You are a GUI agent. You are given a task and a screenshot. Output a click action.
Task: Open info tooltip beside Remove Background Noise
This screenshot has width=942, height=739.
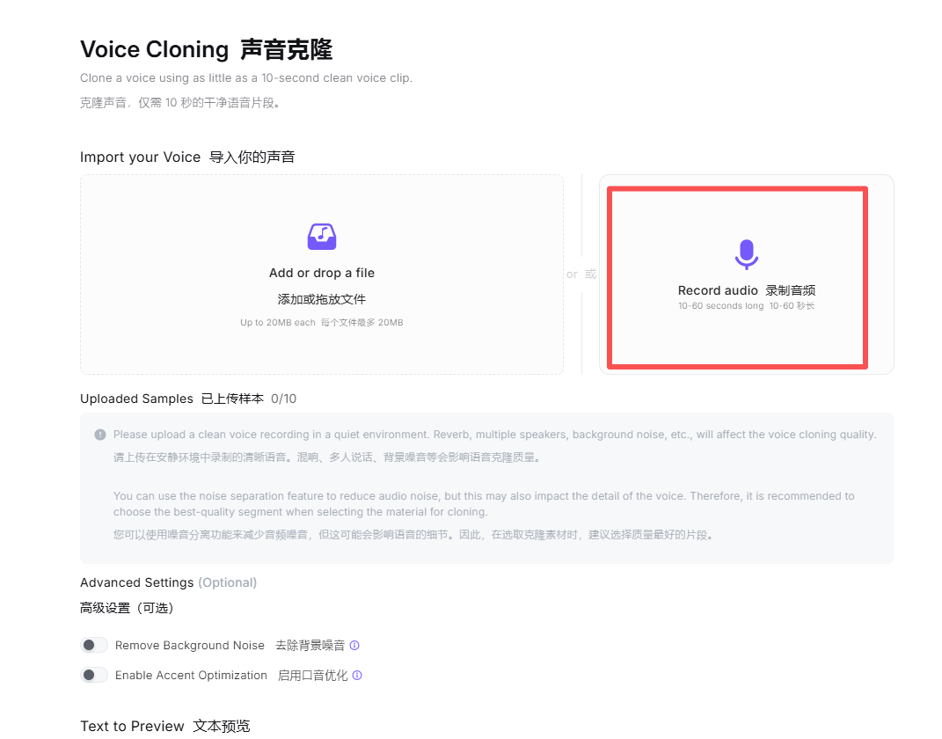(x=354, y=646)
